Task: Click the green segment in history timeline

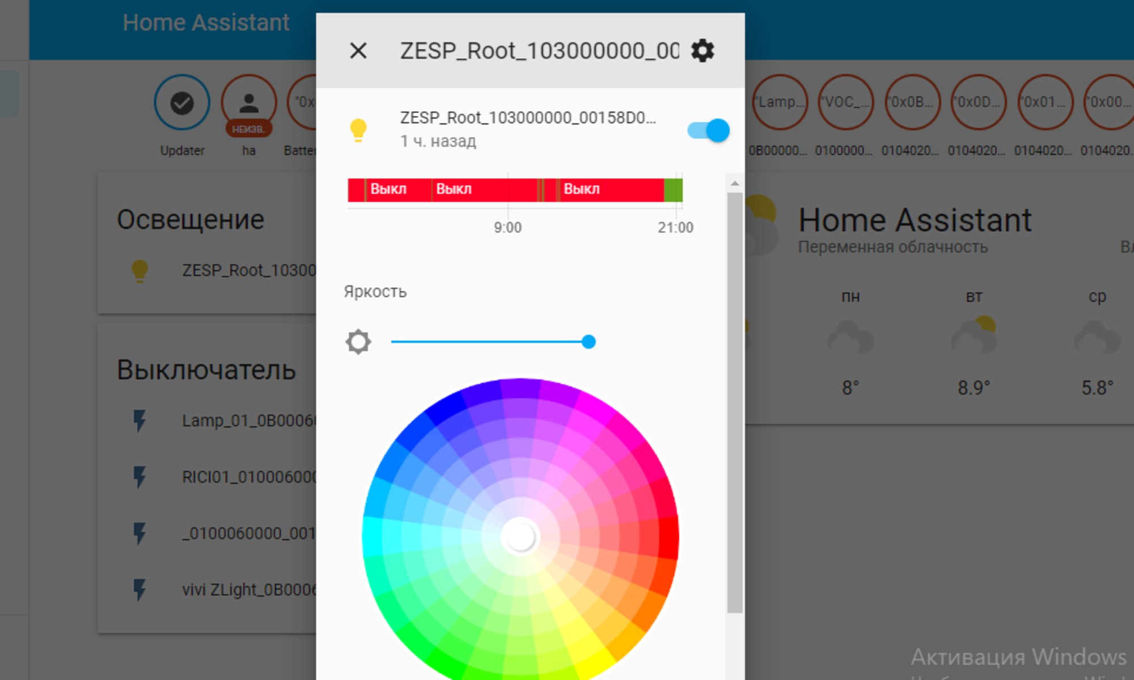Action: (673, 190)
